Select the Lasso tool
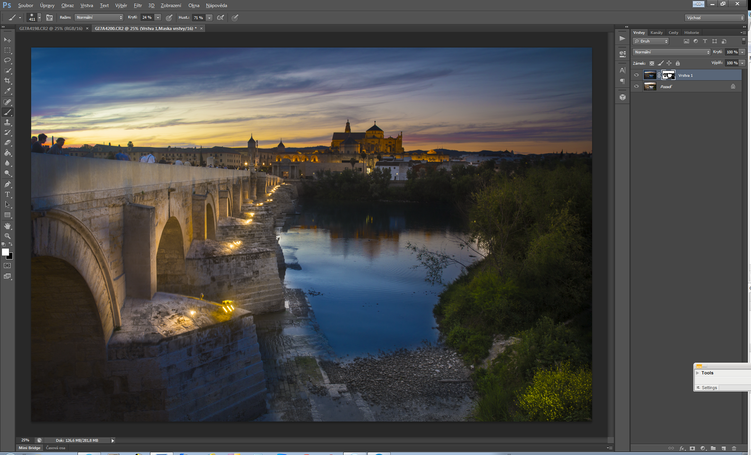 (7, 60)
